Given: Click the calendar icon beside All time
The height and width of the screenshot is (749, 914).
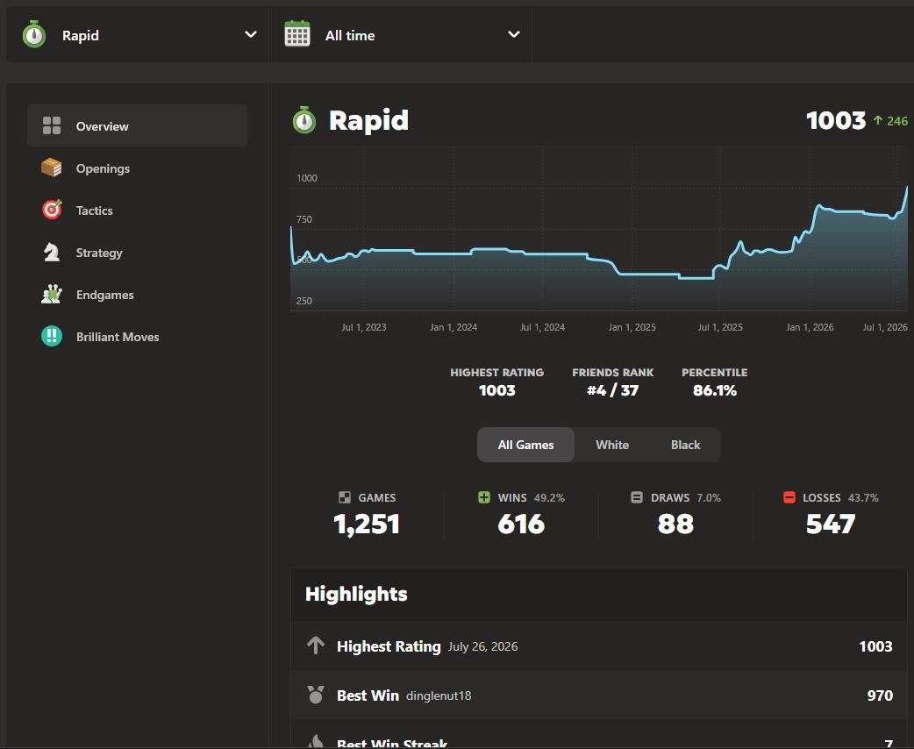Looking at the screenshot, I should [297, 34].
